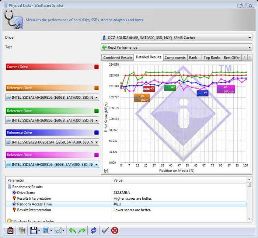Image resolution: width=258 pixels, height=238 pixels.
Task: Open the Top Ranks tab
Action: tap(212, 57)
